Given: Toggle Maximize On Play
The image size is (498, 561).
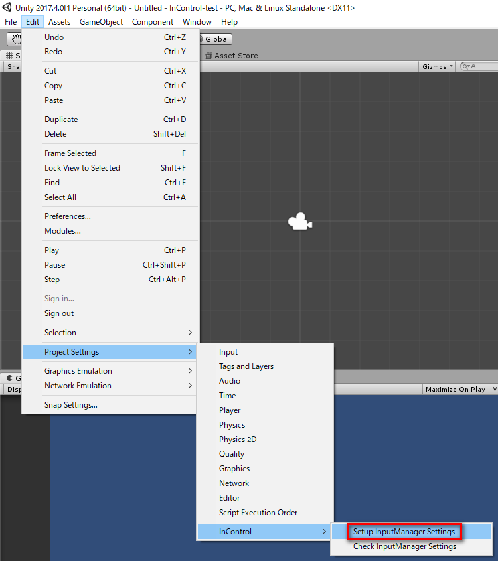Looking at the screenshot, I should tap(455, 389).
